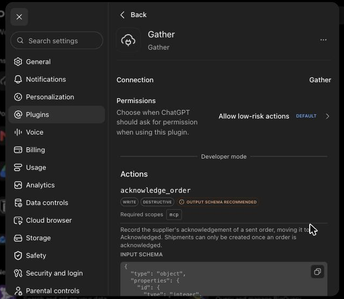Go to Voice settings
The image size is (344, 299).
coord(57,132)
